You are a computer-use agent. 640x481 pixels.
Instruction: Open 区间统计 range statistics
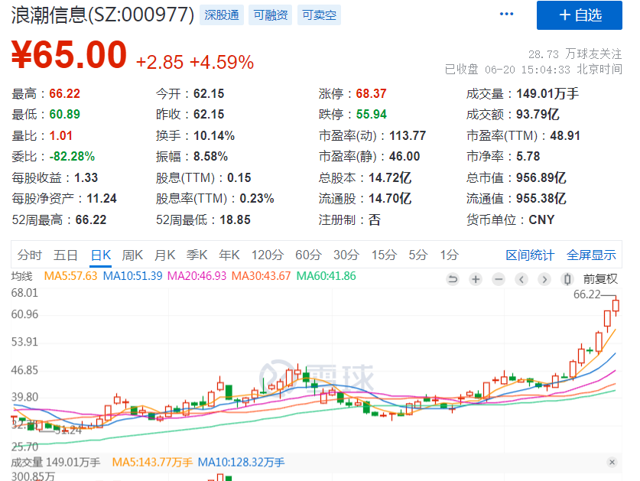click(530, 255)
